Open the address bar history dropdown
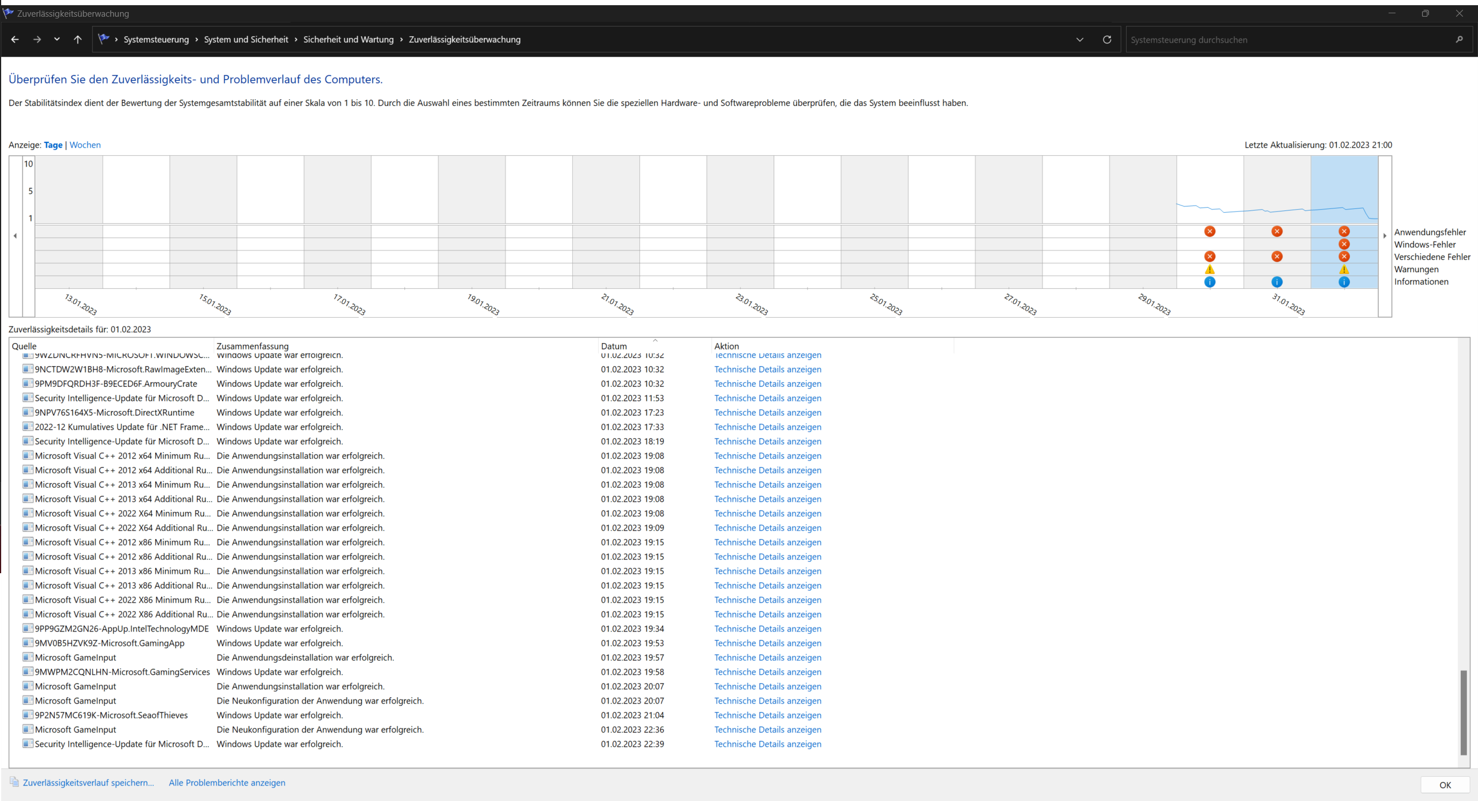 tap(1079, 40)
